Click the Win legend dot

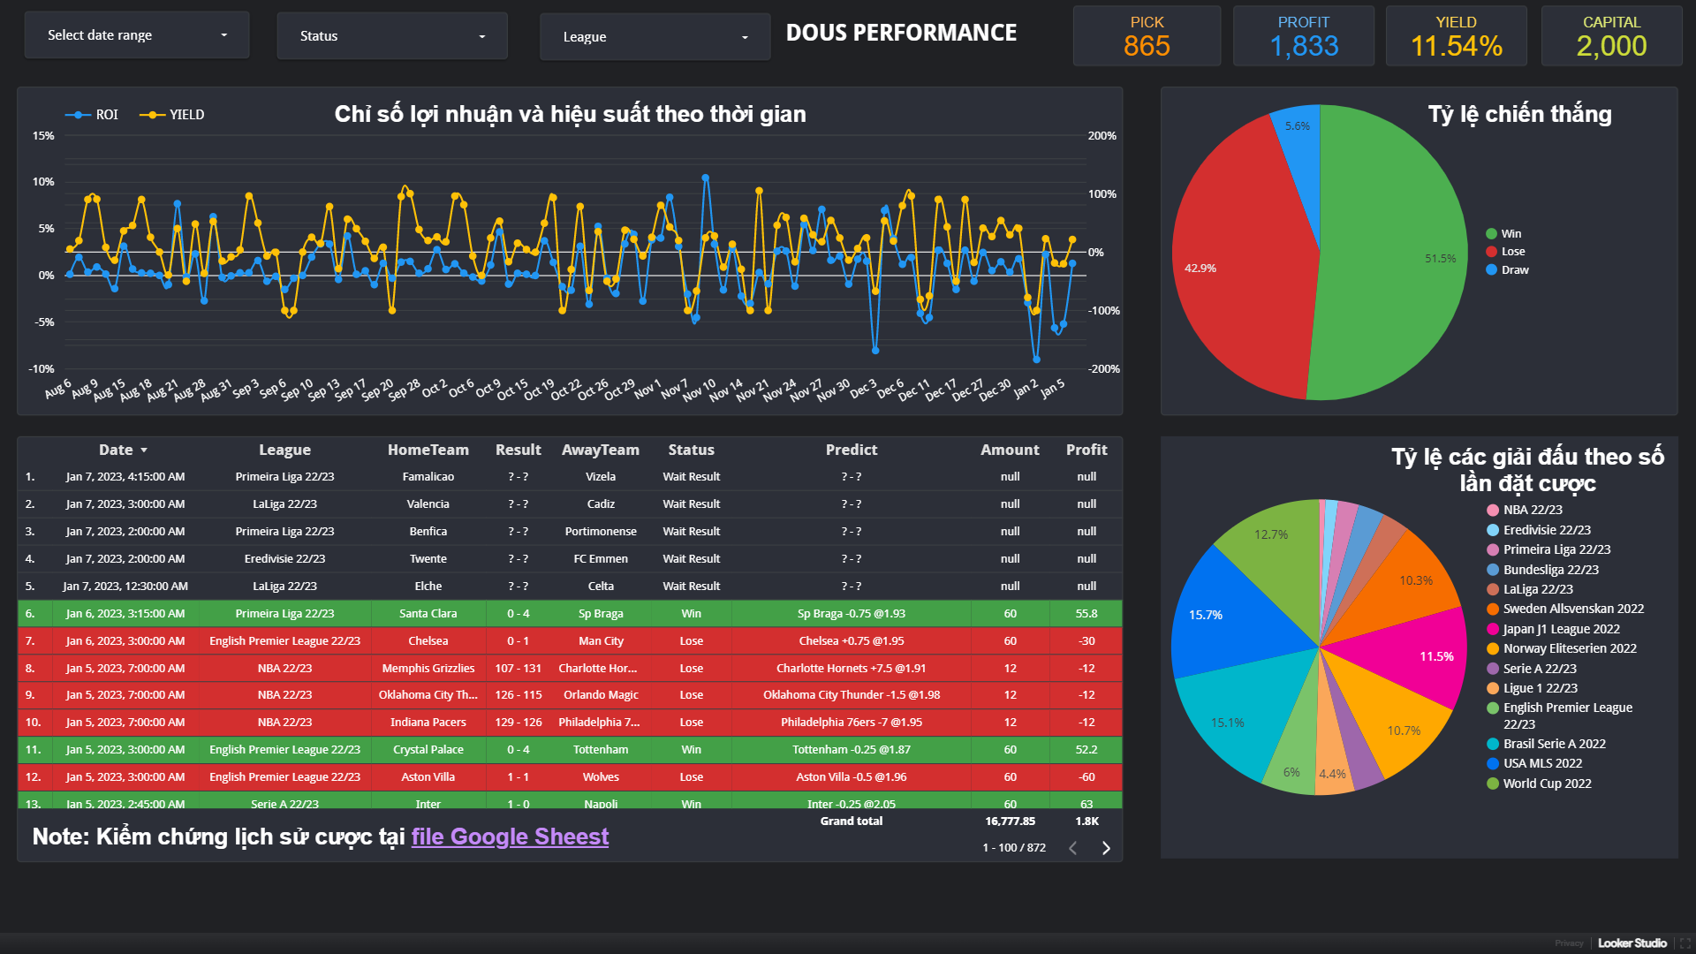click(x=1491, y=234)
